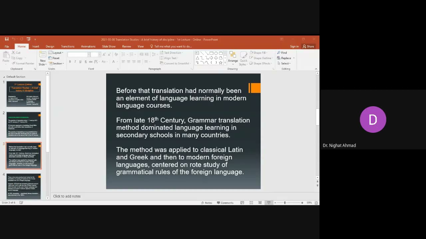
Task: Click the Find command
Action: (x=282, y=53)
